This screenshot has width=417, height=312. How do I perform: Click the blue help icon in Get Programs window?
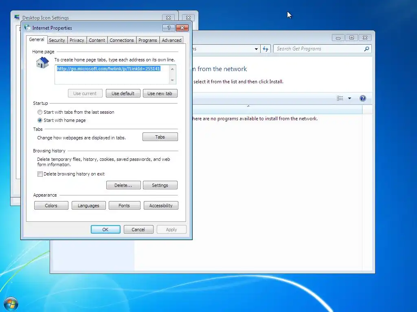click(x=362, y=98)
